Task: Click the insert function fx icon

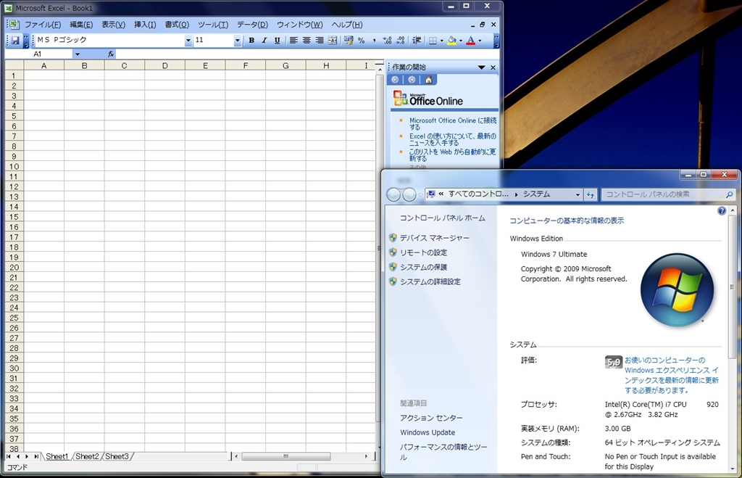Action: point(111,54)
